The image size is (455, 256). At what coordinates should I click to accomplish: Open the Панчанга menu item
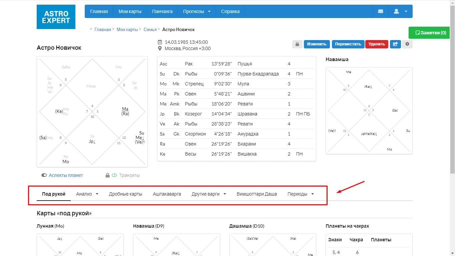(x=162, y=11)
